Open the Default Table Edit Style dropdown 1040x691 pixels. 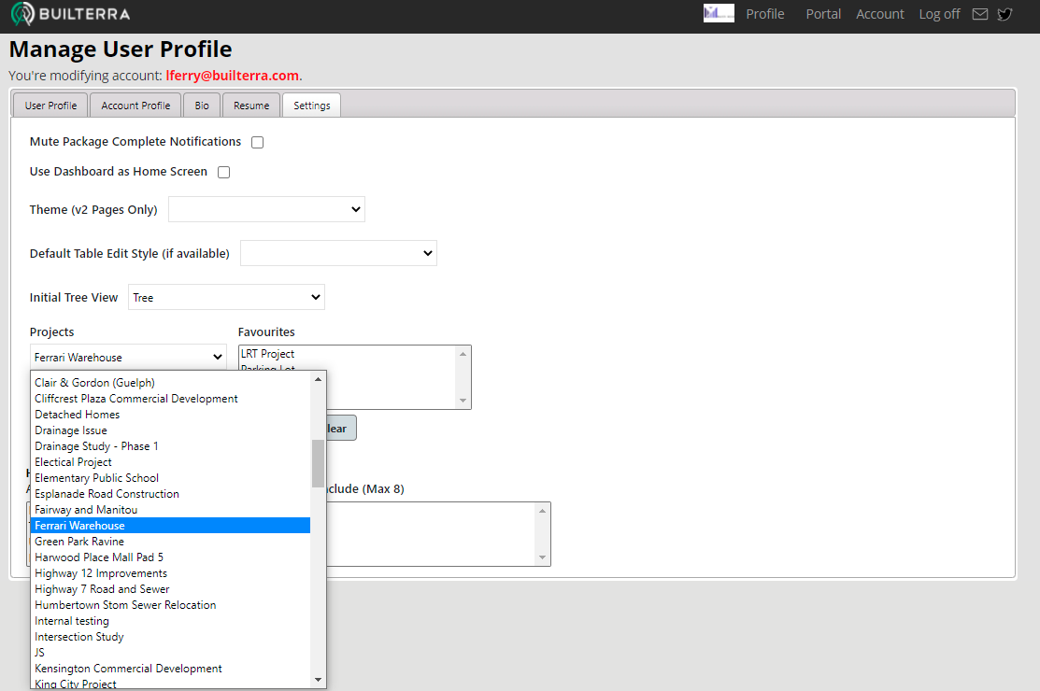(338, 253)
